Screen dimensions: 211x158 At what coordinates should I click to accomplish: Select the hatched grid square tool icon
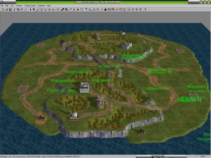109,9
